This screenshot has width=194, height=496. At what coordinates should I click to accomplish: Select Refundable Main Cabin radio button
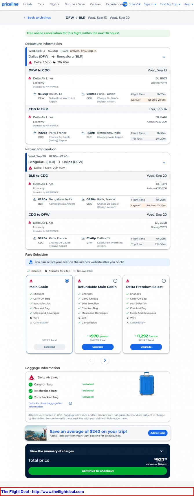tap(115, 281)
